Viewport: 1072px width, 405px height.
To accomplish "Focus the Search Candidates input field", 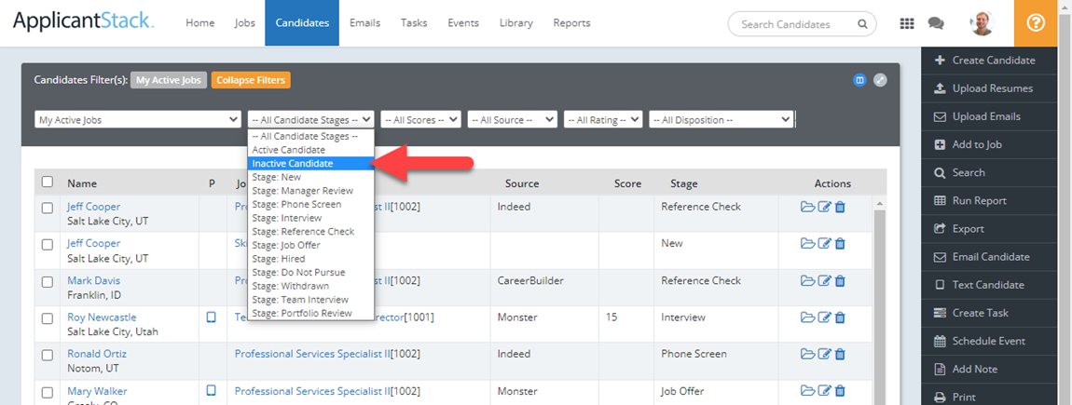I will [x=795, y=24].
